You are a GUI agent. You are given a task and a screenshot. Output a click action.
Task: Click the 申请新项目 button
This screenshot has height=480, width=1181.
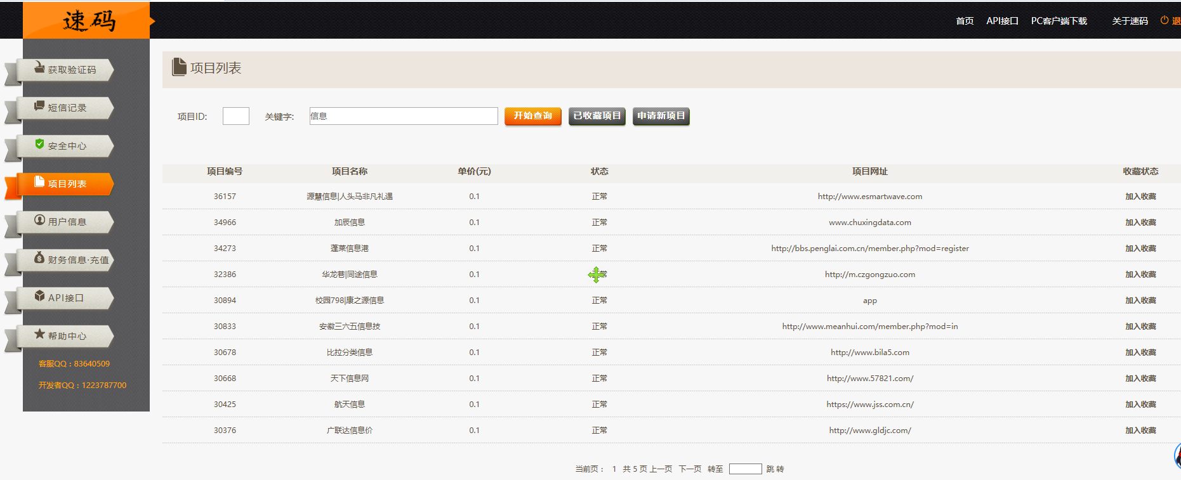[x=661, y=116]
